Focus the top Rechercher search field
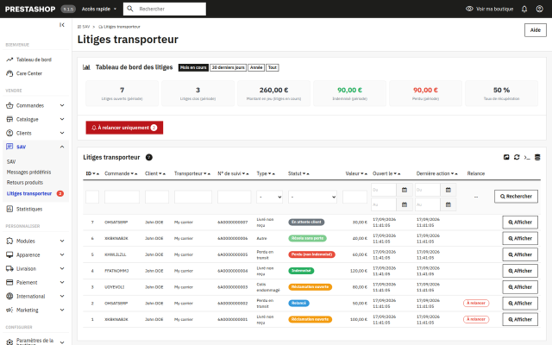Viewport: 552px width, 345px height. 165,9
